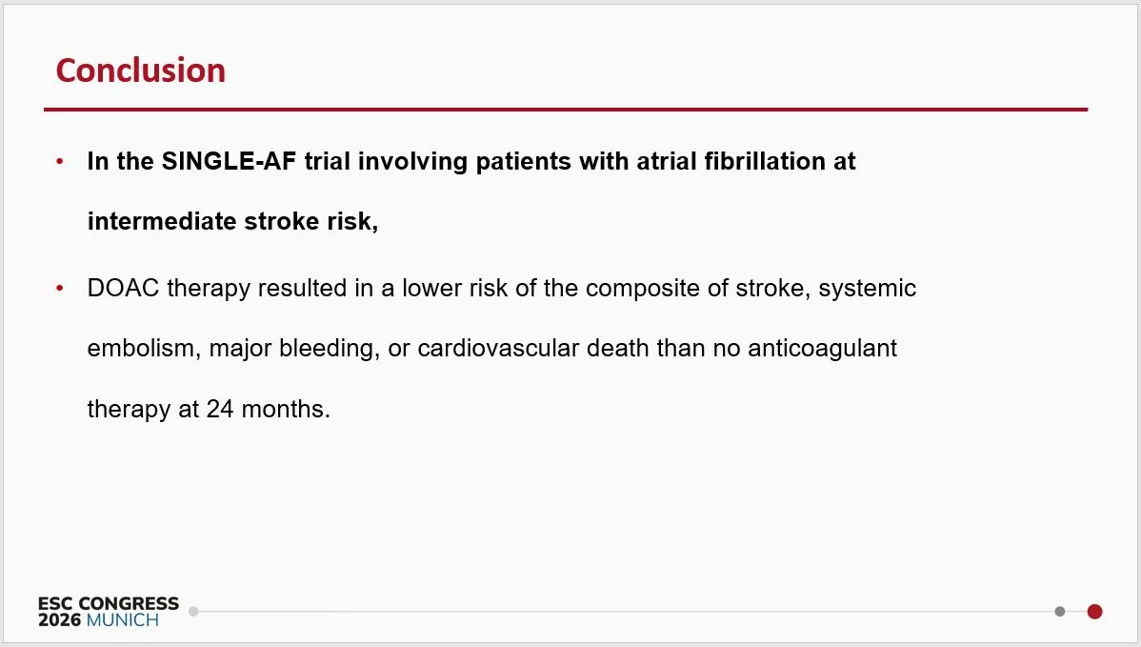Viewport: 1141px width, 647px height.
Task: Click the text '24 months.'
Action: [x=269, y=408]
